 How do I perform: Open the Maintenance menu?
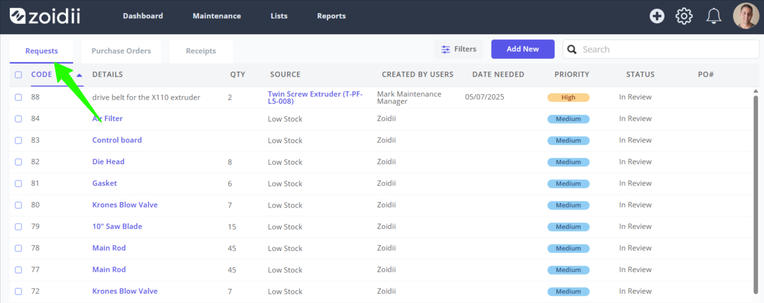coord(217,16)
